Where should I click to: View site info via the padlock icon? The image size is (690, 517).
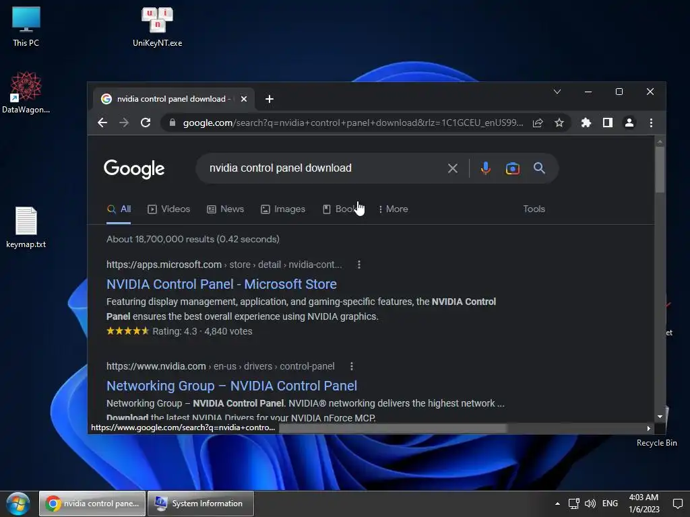(172, 123)
